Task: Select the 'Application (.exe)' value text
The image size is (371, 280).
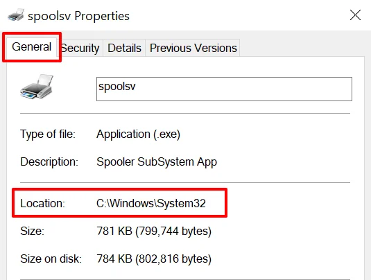Action: click(x=138, y=134)
